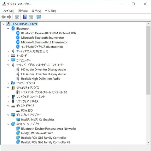Click the icon of トラステッド プラットフォーム モジュール 2.0
This screenshot has width=151, height=151.
pos(18,92)
